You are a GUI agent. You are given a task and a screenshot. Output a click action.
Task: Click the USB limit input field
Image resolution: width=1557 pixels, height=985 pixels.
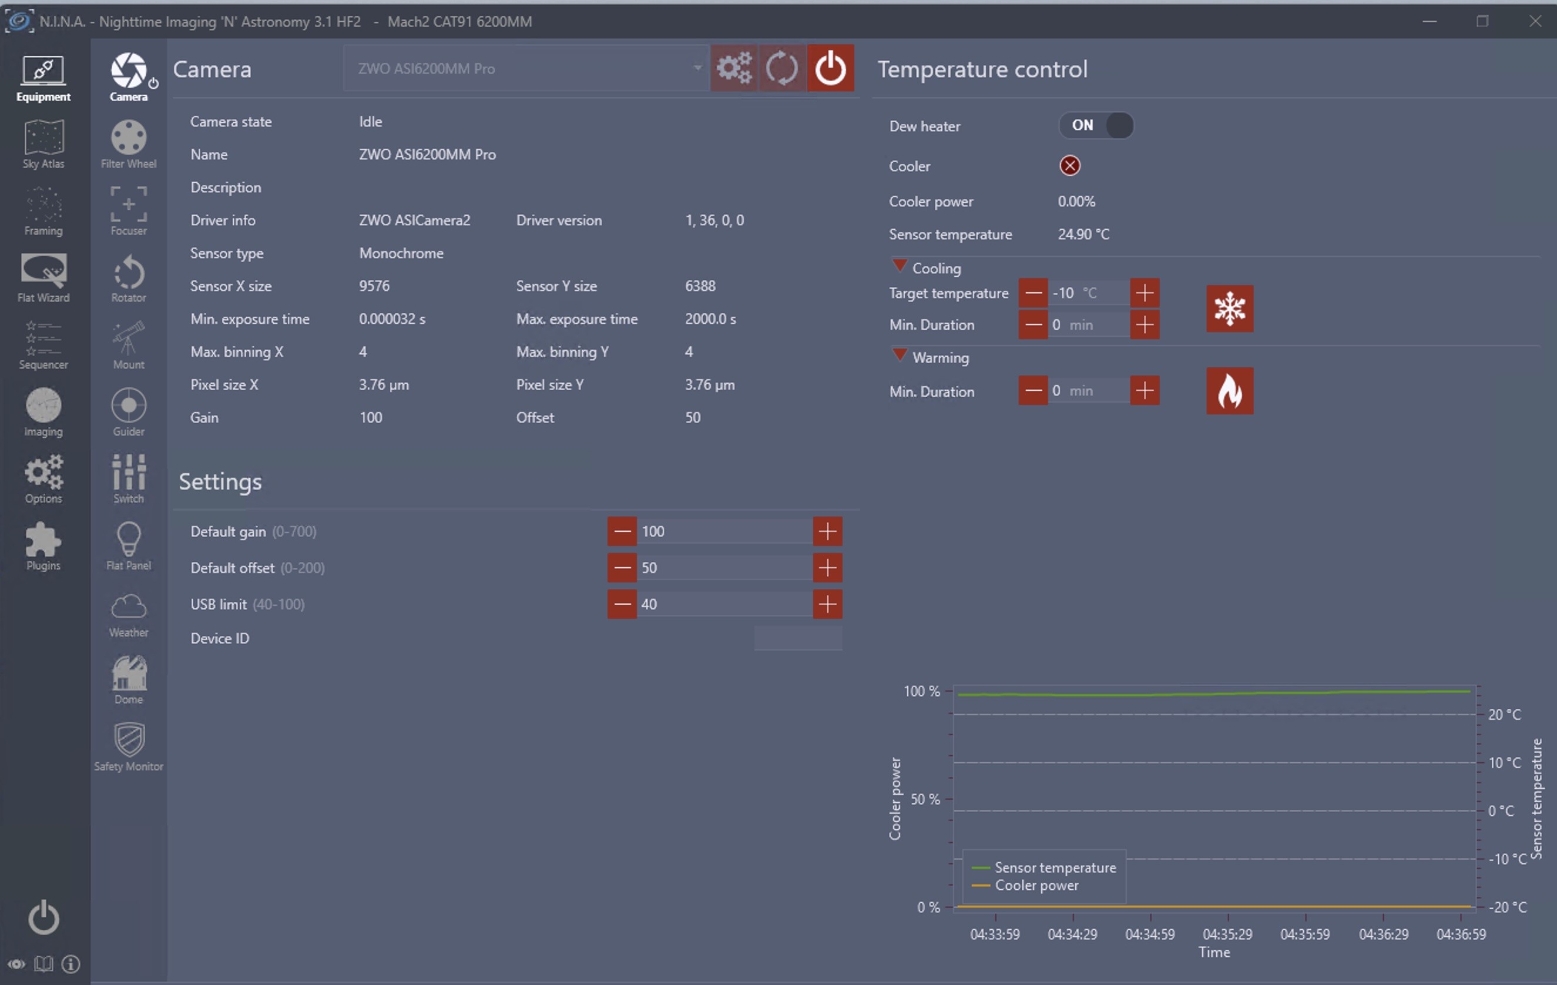pos(725,604)
